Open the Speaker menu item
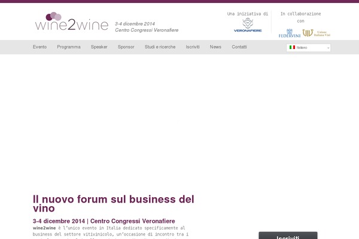The width and height of the screenshot is (359, 239). 99,47
